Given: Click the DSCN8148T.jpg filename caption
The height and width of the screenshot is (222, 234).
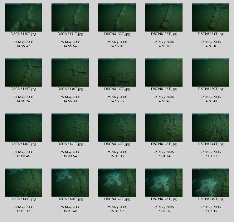Looking at the screenshot, I should point(164,199).
